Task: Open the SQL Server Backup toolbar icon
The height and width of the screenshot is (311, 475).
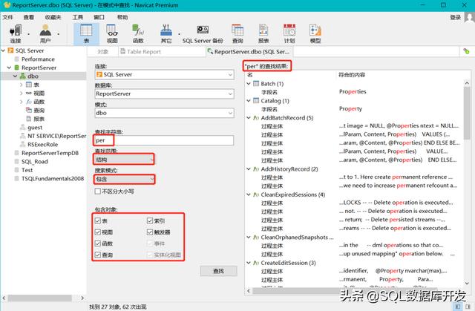Action: (x=203, y=33)
